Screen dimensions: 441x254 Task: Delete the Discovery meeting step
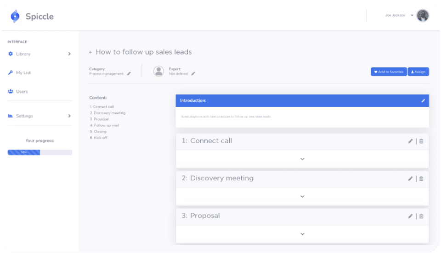[421, 178]
